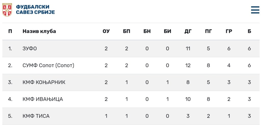Click the БИ column header
261x125 pixels.
[167, 31]
